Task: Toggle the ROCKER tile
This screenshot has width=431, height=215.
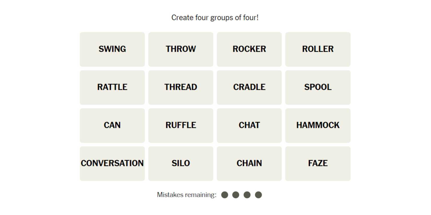Action: pos(249,49)
